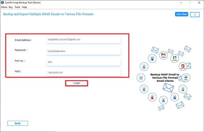Screen dimensions: 204x132
Task: Open the hamburger menu button
Action: (x=195, y=15)
